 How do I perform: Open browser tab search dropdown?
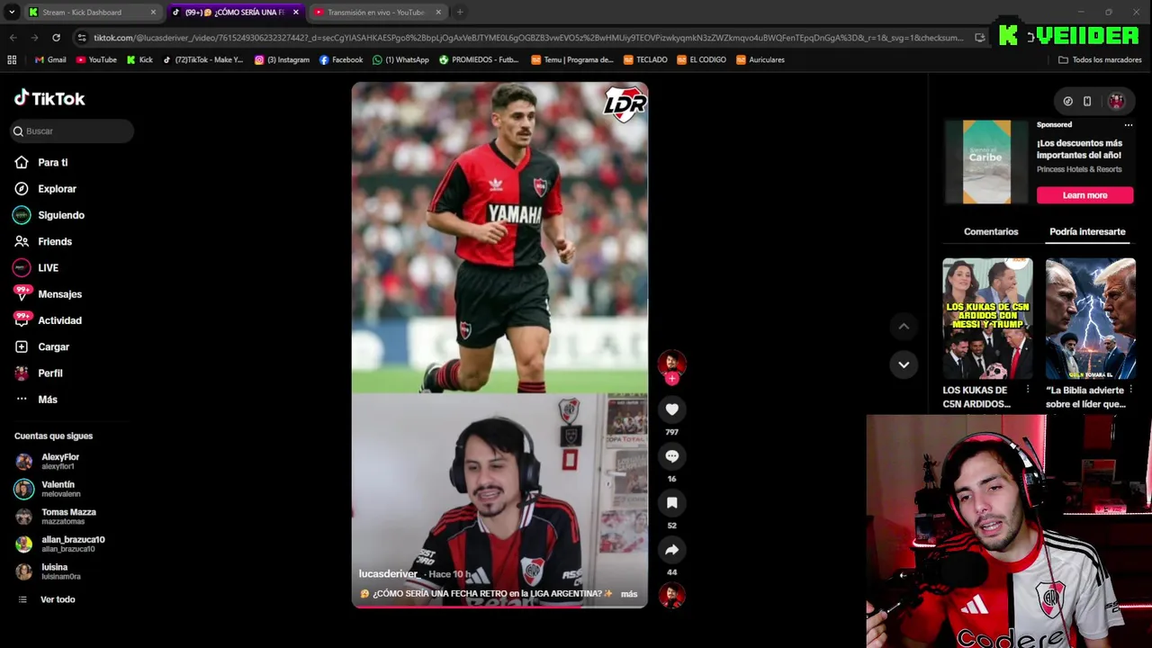[12, 13]
